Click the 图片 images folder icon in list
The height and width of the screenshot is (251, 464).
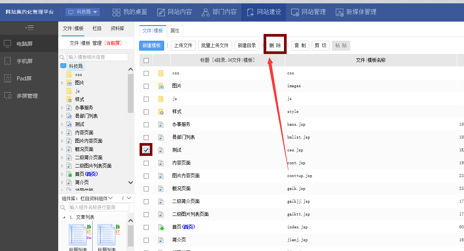pyautogui.click(x=161, y=86)
